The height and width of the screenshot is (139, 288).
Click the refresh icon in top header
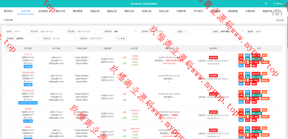pos(266,4)
